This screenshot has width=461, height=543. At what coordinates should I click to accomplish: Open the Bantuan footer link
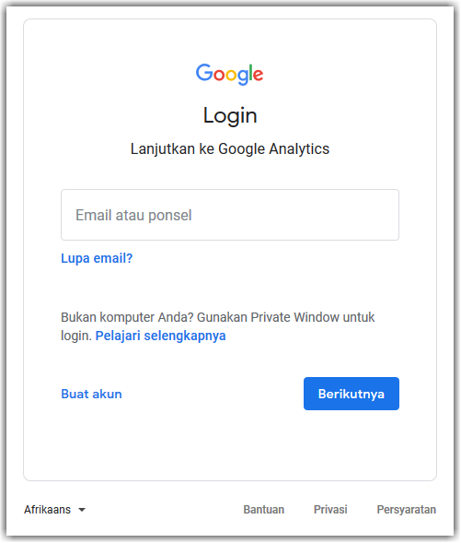(x=264, y=510)
